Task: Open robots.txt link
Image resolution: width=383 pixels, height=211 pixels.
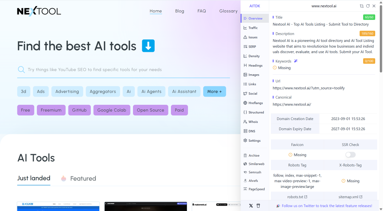Action: pos(297,197)
